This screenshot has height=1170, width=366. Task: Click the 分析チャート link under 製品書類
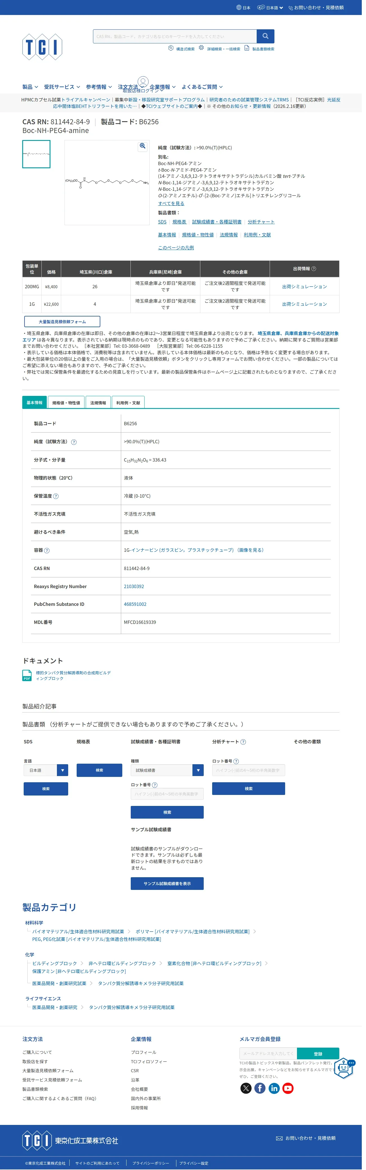point(264,224)
